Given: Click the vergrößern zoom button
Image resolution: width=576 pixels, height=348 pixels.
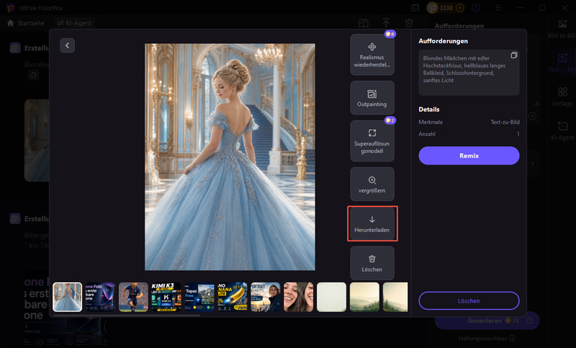Looking at the screenshot, I should (x=372, y=184).
